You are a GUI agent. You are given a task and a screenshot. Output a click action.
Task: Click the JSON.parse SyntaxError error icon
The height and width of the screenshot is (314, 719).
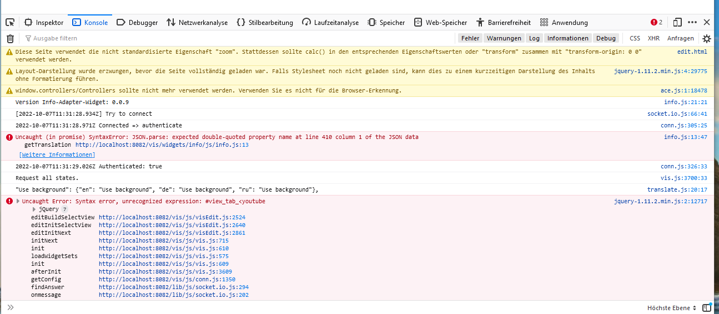coord(9,137)
